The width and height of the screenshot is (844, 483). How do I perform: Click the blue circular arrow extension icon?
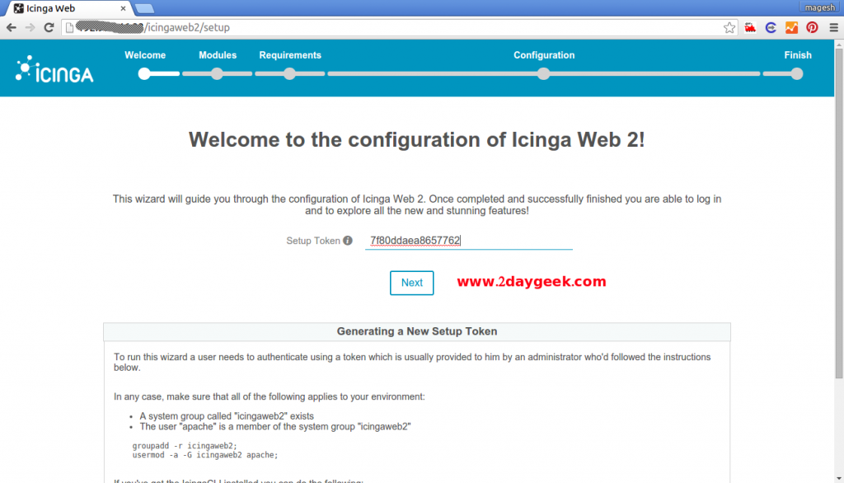771,27
